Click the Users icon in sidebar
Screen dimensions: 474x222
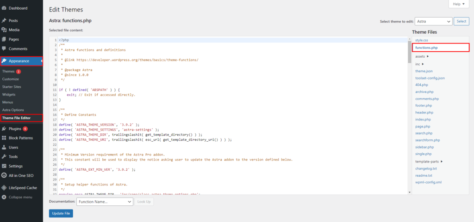(x=4, y=147)
